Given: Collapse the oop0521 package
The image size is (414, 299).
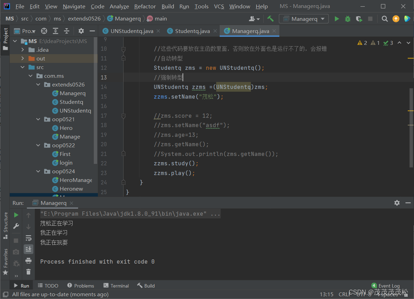Looking at the screenshot, I should (x=38, y=119).
